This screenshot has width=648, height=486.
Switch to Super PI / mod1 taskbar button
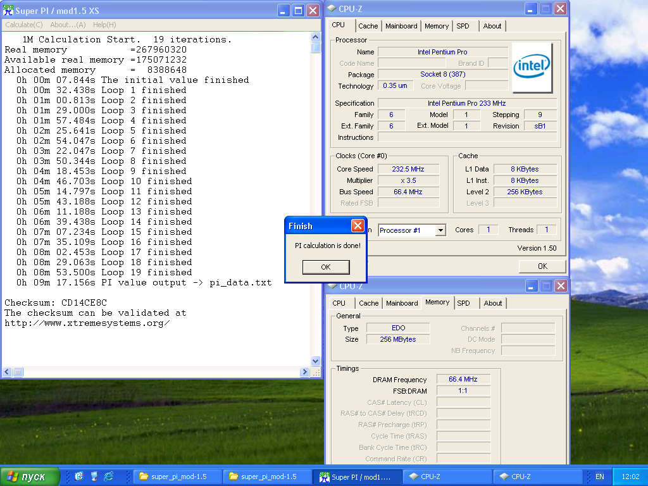click(356, 477)
